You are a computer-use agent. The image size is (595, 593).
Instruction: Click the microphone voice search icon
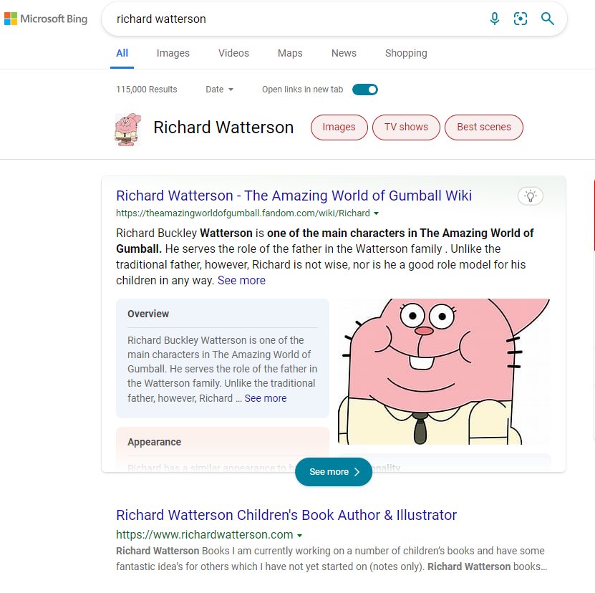[x=494, y=19]
